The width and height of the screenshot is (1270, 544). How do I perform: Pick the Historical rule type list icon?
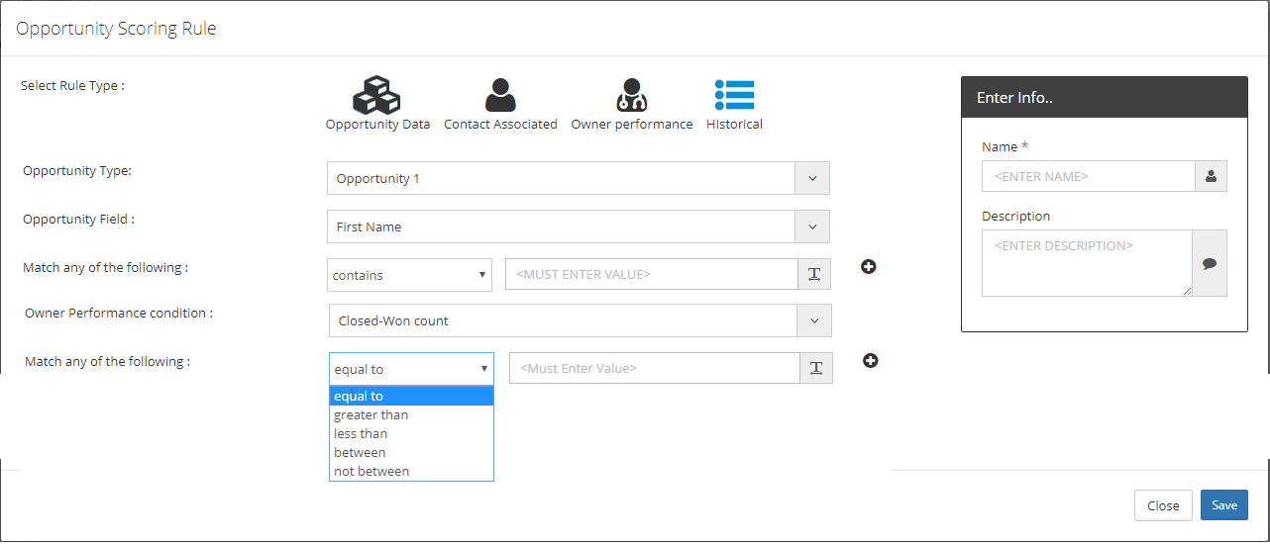pyautogui.click(x=734, y=95)
